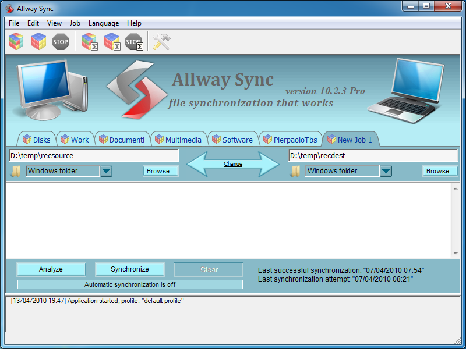Click the Synchronize button
Viewport: 466px width, 349px height.
click(x=130, y=269)
